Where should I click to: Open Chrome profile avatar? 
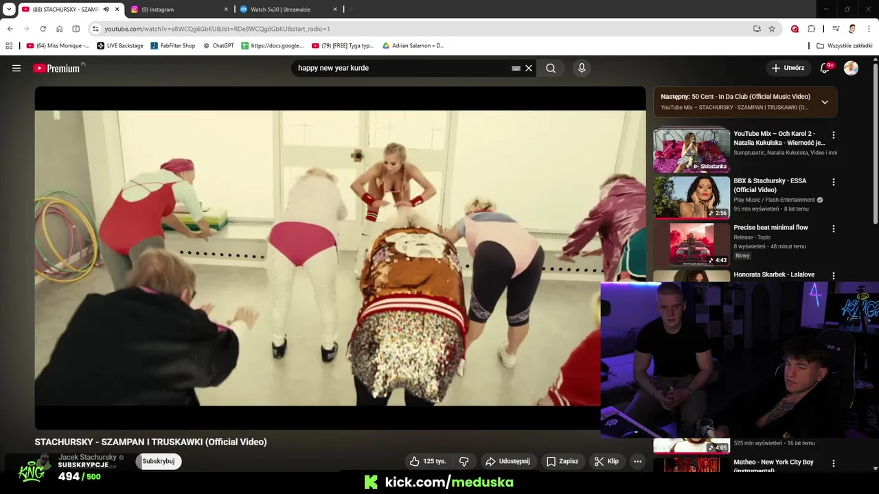coord(852,29)
